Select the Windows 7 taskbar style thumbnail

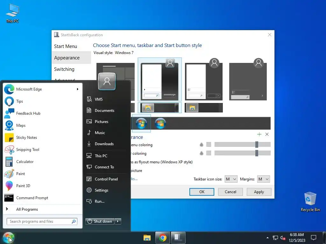click(160, 108)
